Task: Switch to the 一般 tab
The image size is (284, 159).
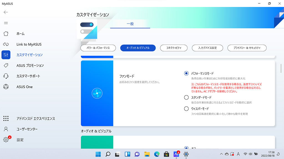Action: (x=130, y=24)
